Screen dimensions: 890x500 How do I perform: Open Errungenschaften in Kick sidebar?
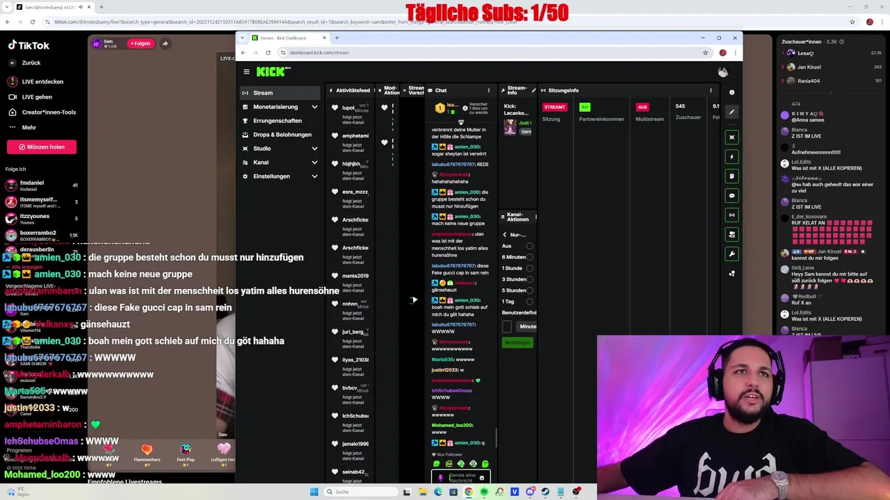click(x=282, y=121)
